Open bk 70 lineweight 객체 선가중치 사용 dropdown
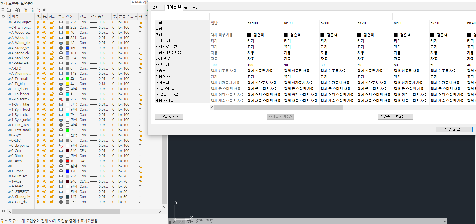476x224 pixels. (x=374, y=83)
